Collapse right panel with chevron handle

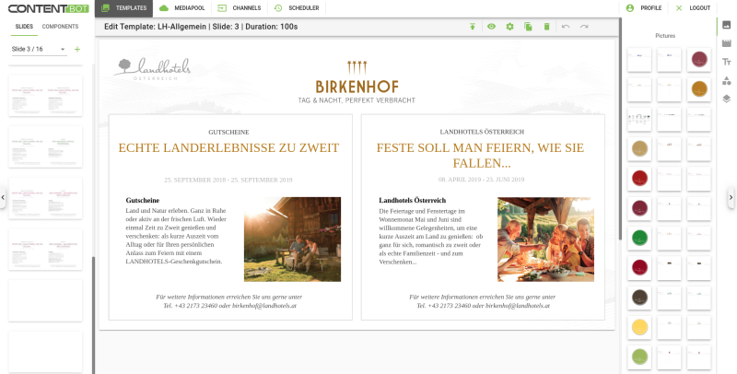[x=731, y=197]
